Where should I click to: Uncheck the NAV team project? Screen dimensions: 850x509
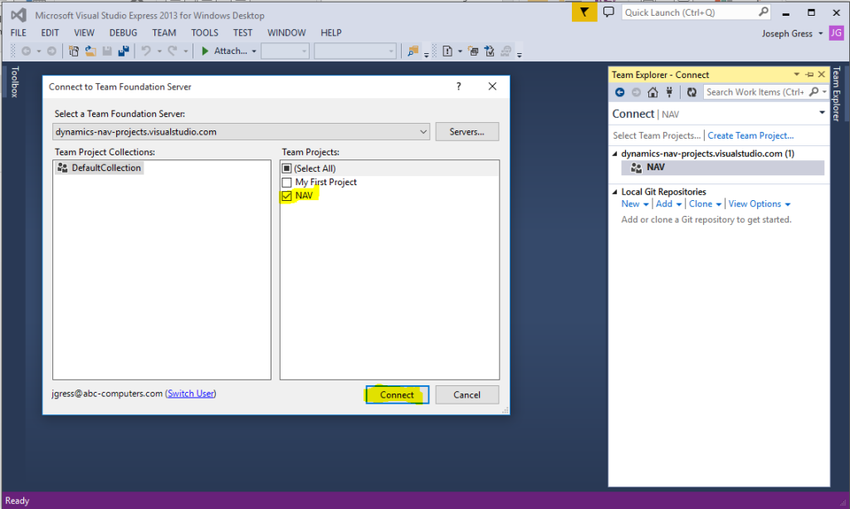(287, 196)
